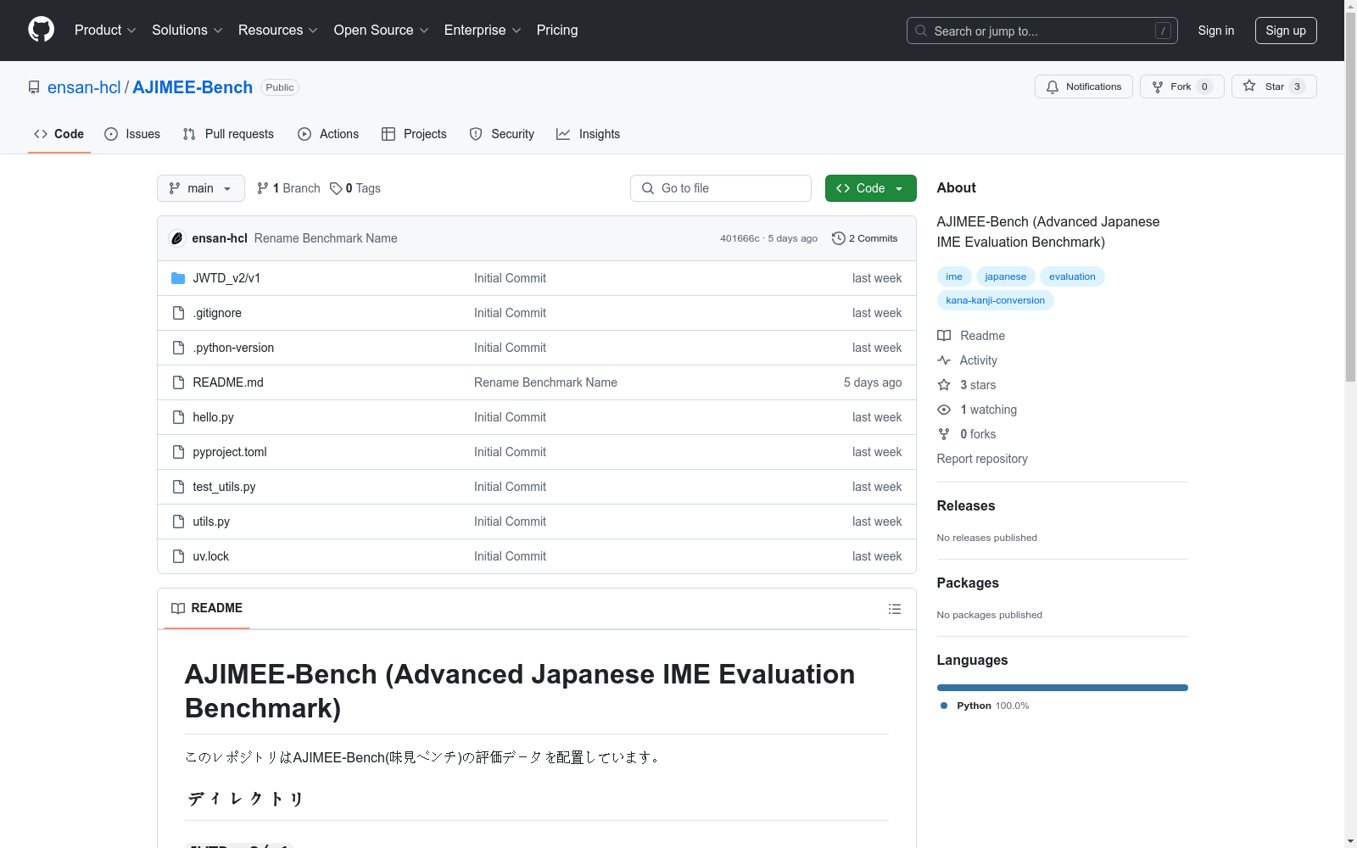
Task: Fork the AJIMEE-Bench repository
Action: click(x=1181, y=86)
